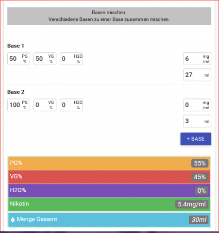
Task: Click the Basen mischen header banner
Action: tap(109, 16)
